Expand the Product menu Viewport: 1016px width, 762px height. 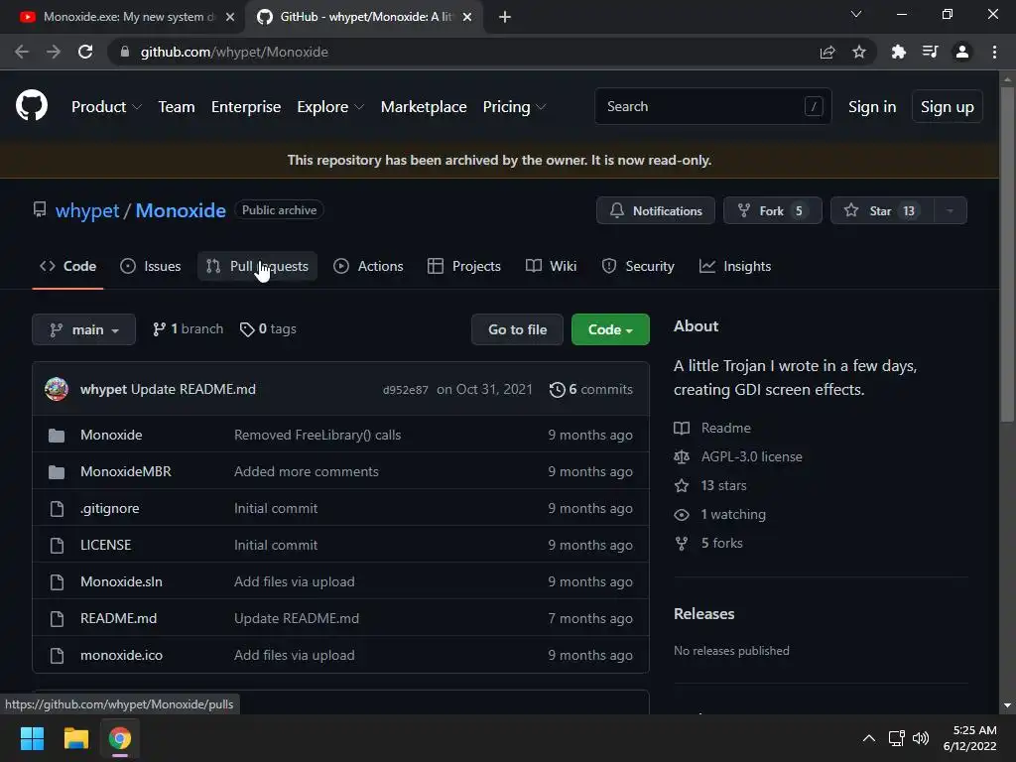106,107
